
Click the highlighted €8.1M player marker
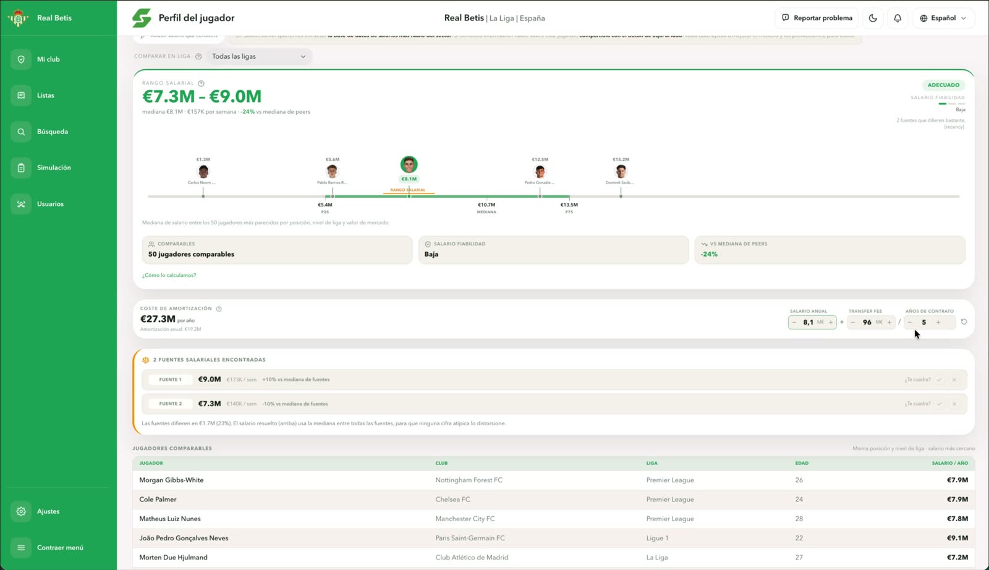(409, 164)
